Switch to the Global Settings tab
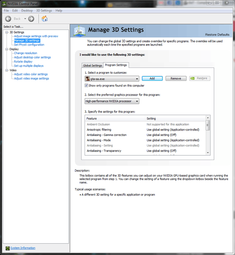 coord(92,65)
